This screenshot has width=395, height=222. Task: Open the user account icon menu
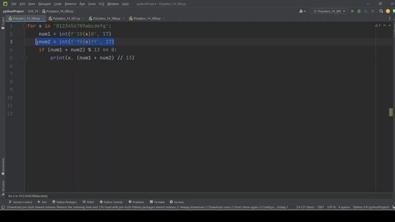302,11
